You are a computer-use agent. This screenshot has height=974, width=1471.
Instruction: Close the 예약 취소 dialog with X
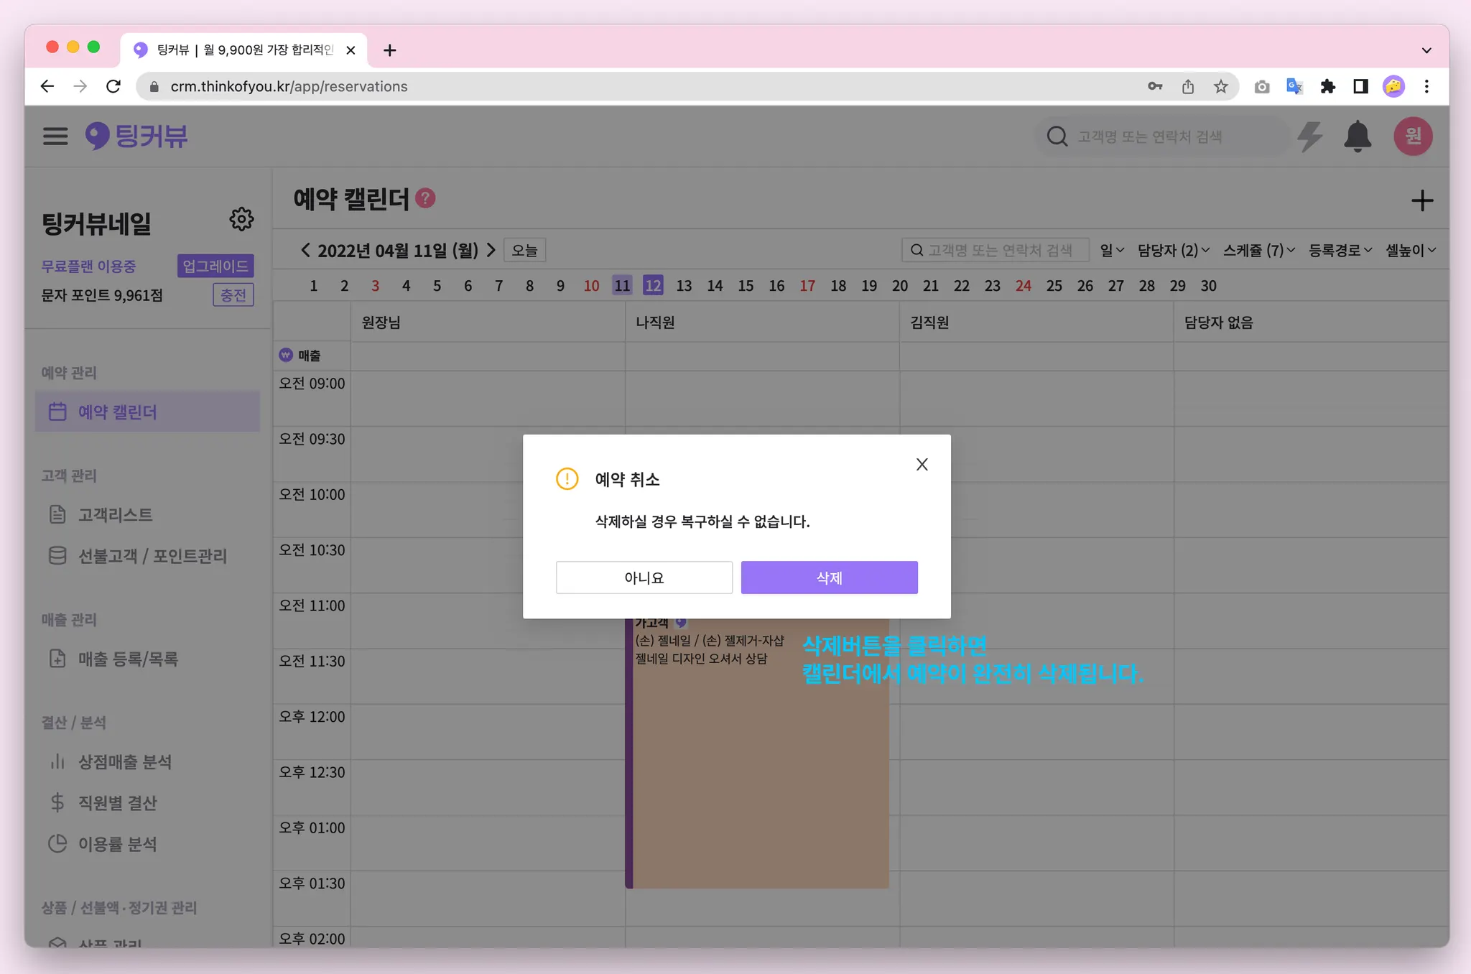pos(922,465)
